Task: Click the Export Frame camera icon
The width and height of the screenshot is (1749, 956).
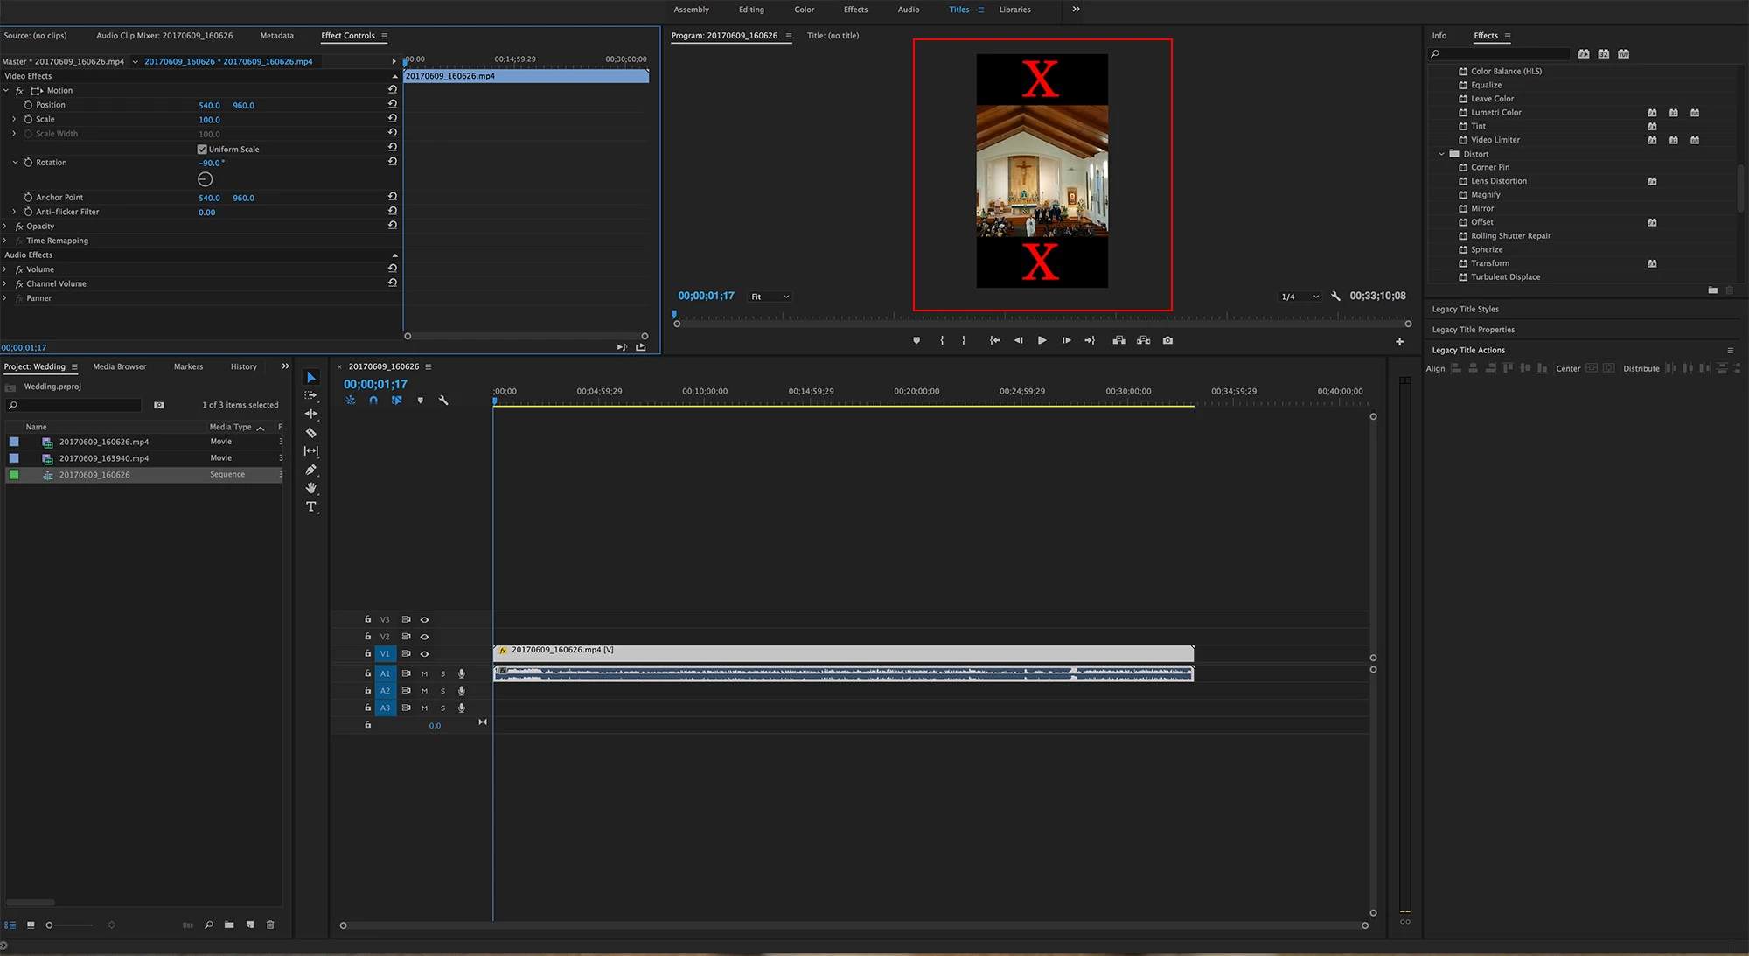Action: point(1167,340)
